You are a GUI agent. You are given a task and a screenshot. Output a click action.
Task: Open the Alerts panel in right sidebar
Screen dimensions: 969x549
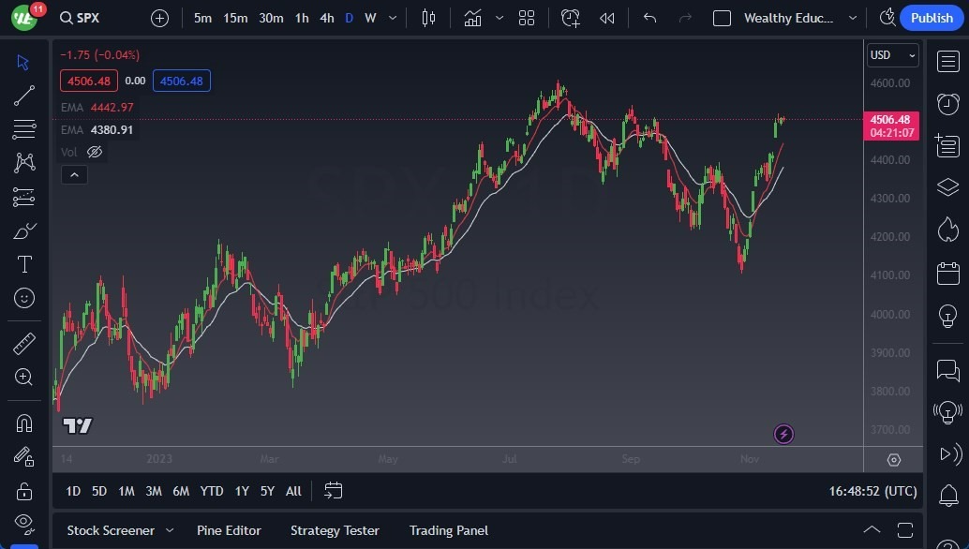pyautogui.click(x=947, y=105)
